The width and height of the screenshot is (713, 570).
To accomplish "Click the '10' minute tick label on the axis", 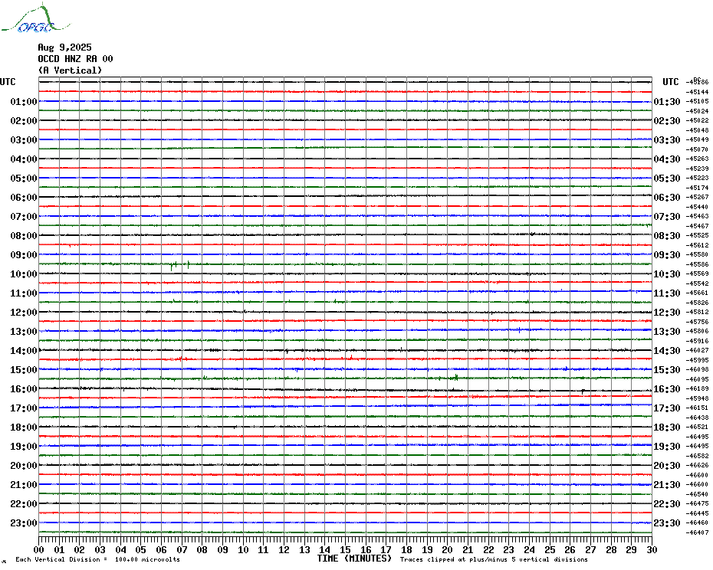I will 243,550.
